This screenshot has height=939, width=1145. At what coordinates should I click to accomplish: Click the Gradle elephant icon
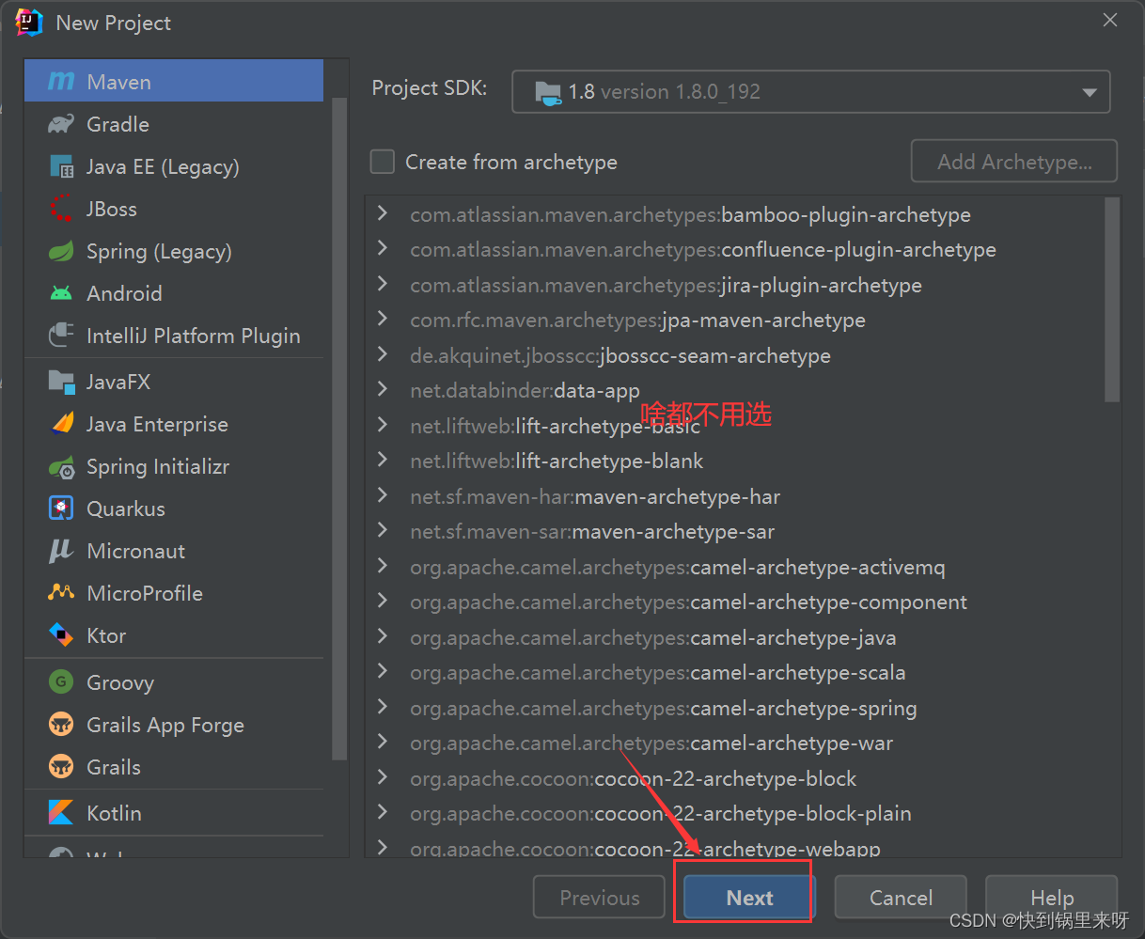(61, 124)
